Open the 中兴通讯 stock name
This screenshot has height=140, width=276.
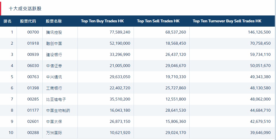(x=54, y=77)
